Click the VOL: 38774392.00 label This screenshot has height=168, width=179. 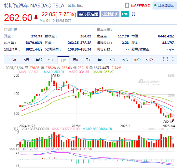point(35,129)
